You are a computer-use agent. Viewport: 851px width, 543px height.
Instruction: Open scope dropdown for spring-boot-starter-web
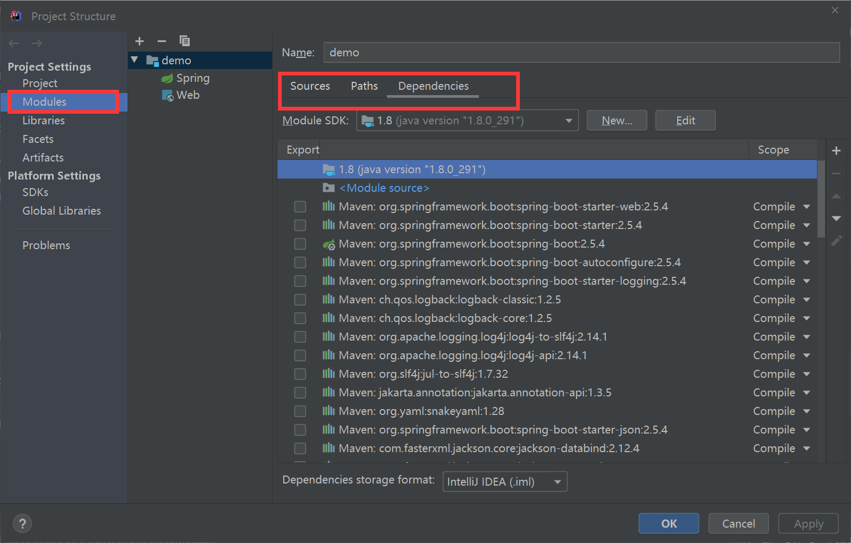[806, 207]
